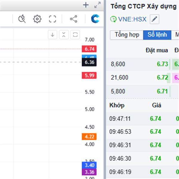Select the black 6.36 price label
The width and height of the screenshot is (179, 179).
(x=89, y=62)
